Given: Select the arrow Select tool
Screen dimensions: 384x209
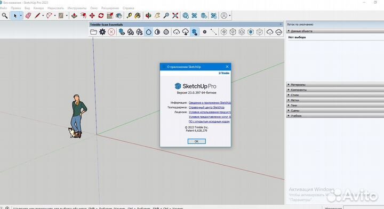Looking at the screenshot, I should click(x=15, y=15).
